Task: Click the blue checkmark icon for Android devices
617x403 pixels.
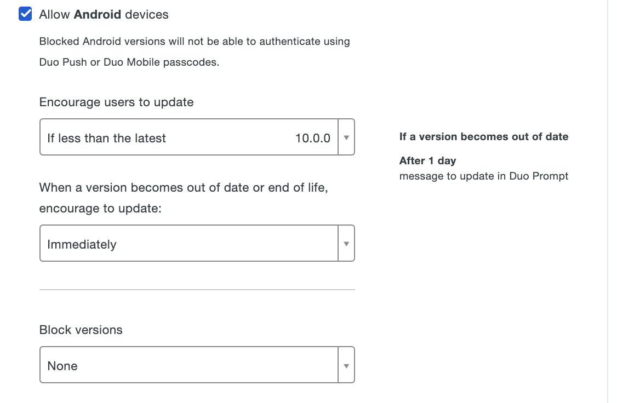Action: click(25, 14)
